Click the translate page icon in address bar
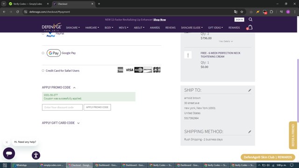The image size is (299, 168). tap(235, 12)
